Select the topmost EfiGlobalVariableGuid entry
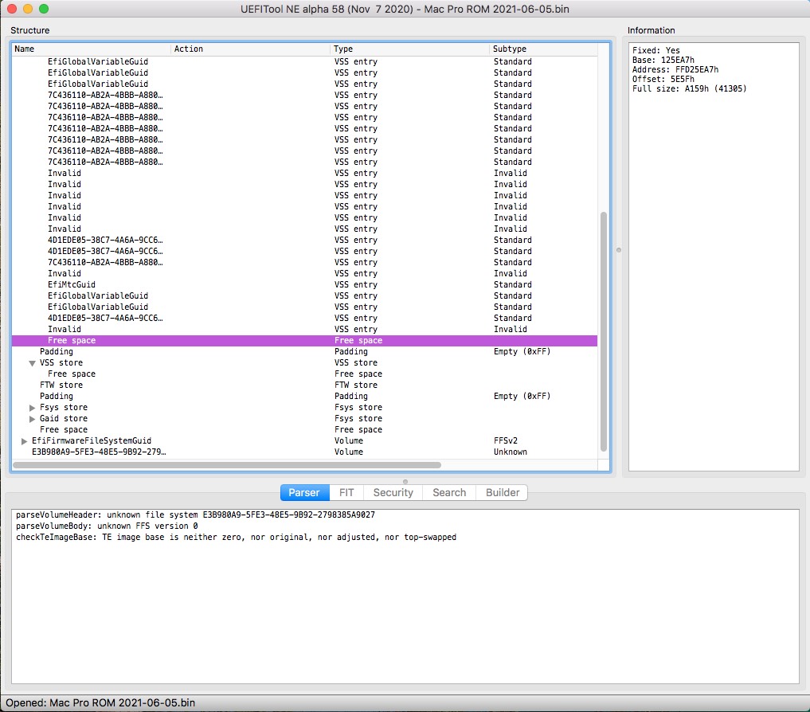 [x=98, y=61]
